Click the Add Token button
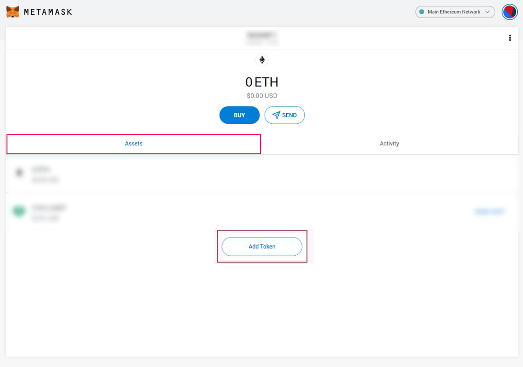The width and height of the screenshot is (523, 367). pos(262,247)
